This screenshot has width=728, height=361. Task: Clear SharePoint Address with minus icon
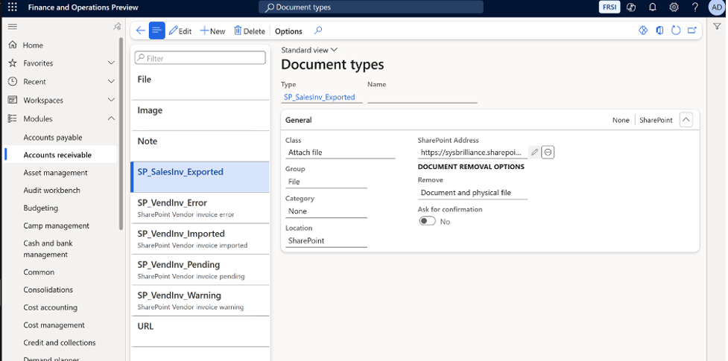[x=548, y=152]
